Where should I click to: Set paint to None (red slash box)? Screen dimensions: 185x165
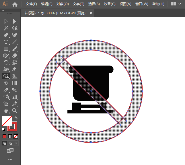[x=16, y=136]
